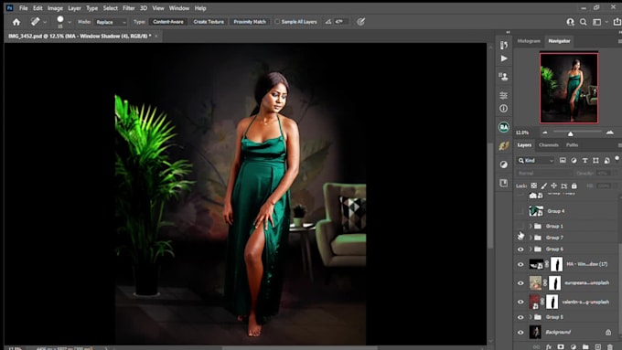Click the Navigator zoom percentage field
622x350 pixels.
coord(523,133)
